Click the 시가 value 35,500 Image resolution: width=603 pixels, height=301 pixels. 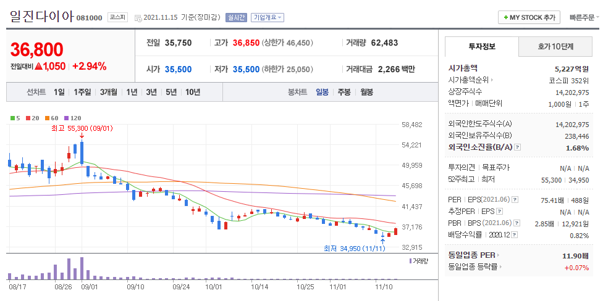click(178, 70)
